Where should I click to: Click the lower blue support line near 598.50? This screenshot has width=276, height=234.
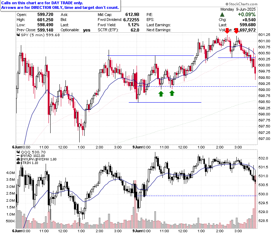pos(165,102)
